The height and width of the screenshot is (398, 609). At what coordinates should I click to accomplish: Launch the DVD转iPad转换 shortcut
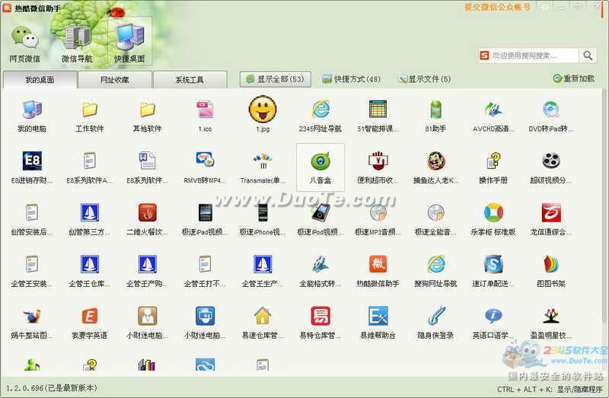pos(550,116)
